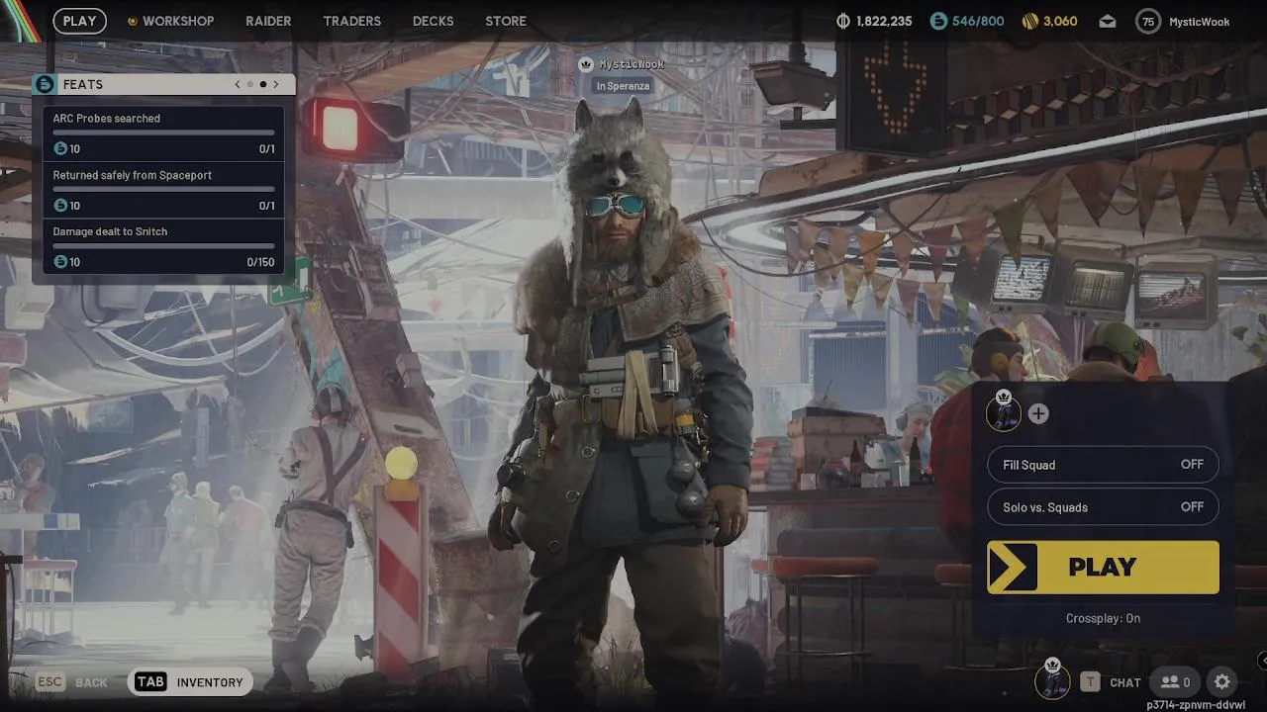The image size is (1267, 712).
Task: Go to previous Feats page arrow
Action: [x=238, y=84]
